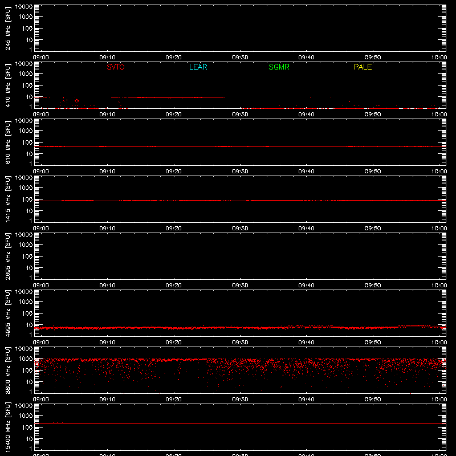
Task: Click the 09:10 label under 245 MHz panel
Action: tap(107, 58)
